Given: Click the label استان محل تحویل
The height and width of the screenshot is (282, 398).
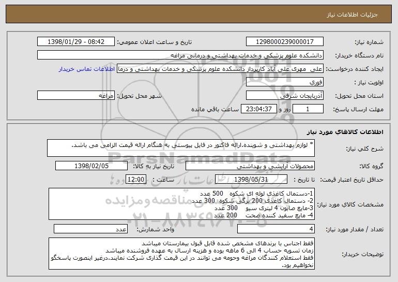Looking at the screenshot, I should pos(359,96).
